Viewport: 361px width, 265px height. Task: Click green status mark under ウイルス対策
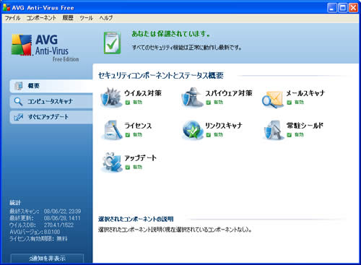[128, 103]
